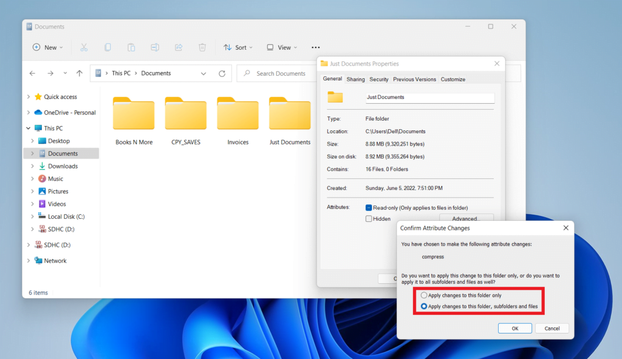Click OK in the Confirm Attribute Changes dialog
The width and height of the screenshot is (622, 359).
point(514,328)
